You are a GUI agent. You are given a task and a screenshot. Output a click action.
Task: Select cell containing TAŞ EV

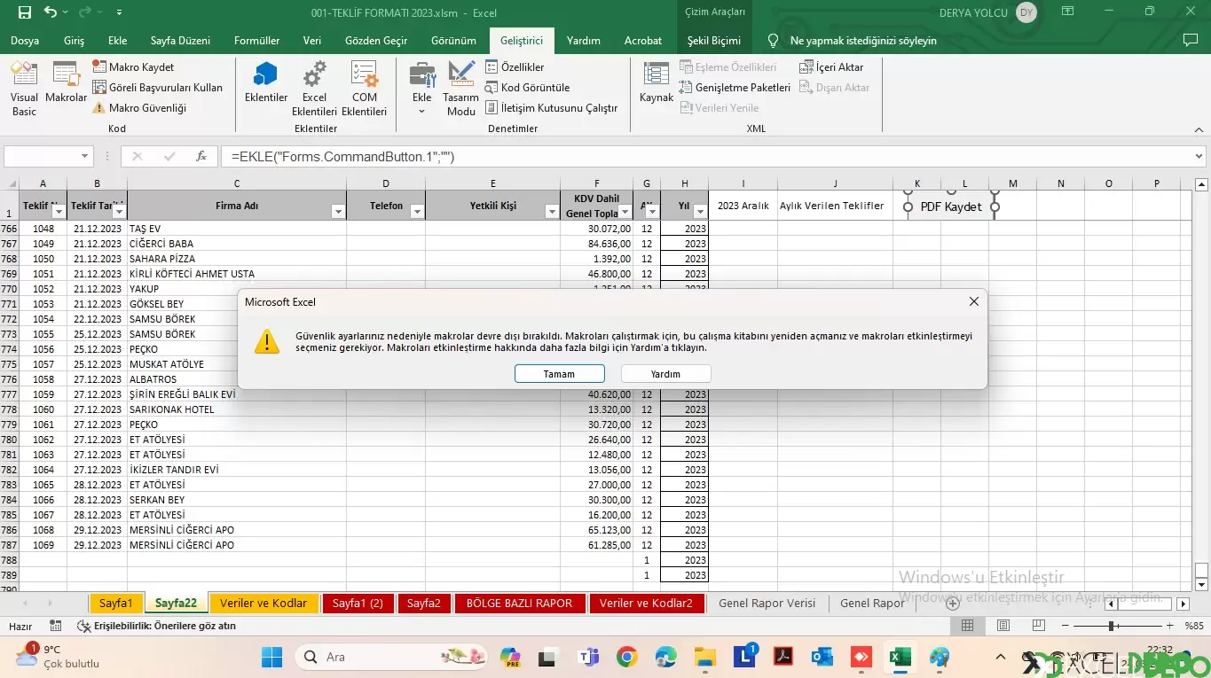click(x=237, y=229)
